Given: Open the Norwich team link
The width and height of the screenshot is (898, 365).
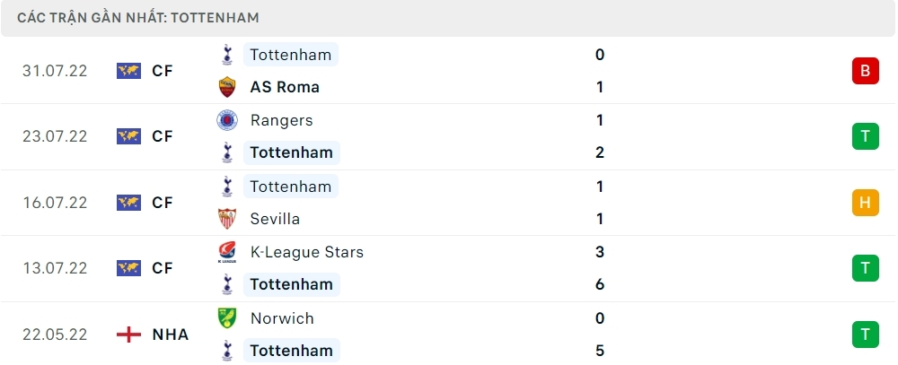Looking at the screenshot, I should (282, 318).
